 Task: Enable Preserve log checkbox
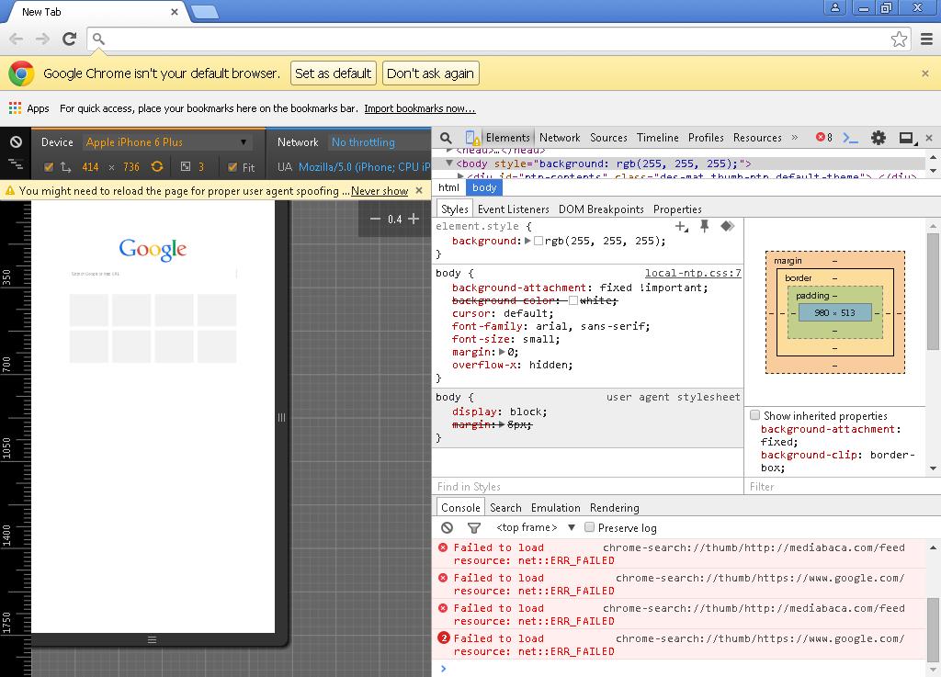(589, 527)
